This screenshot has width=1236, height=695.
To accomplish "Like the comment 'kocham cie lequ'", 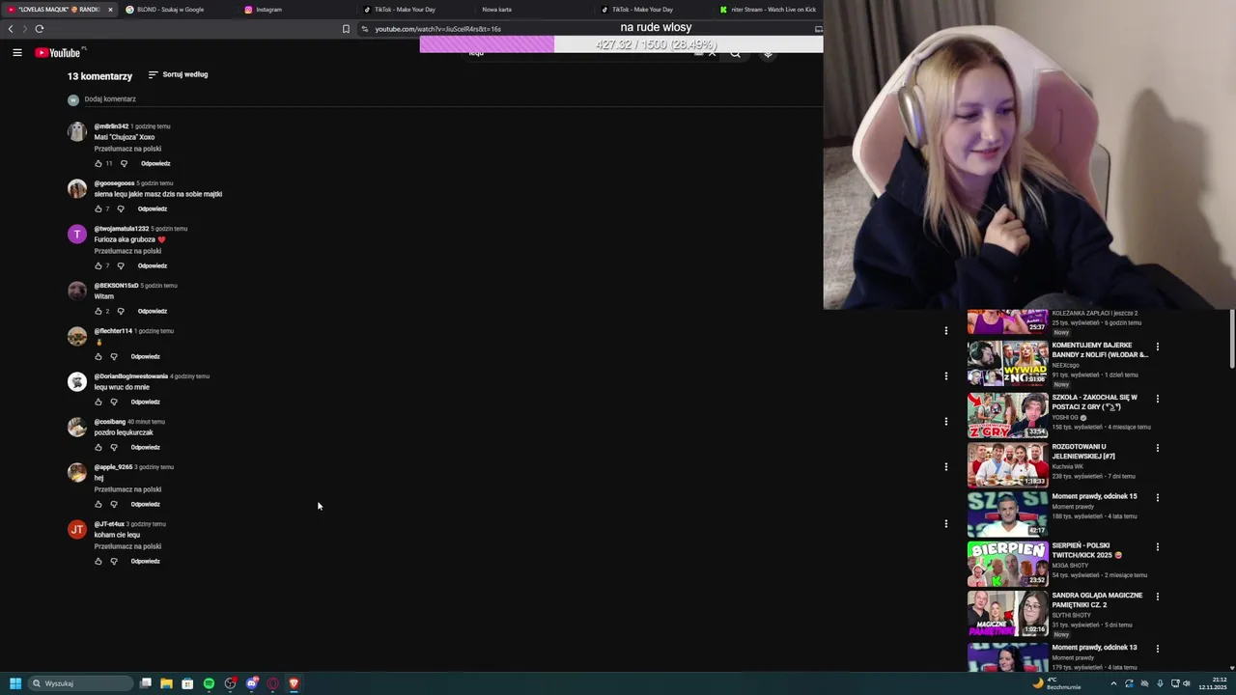I will coord(98,561).
